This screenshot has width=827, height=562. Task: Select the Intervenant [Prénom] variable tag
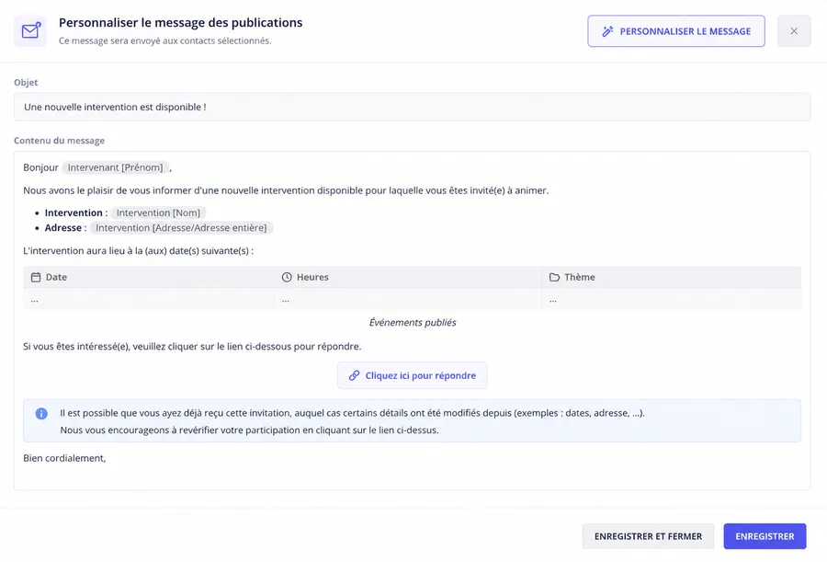click(116, 167)
